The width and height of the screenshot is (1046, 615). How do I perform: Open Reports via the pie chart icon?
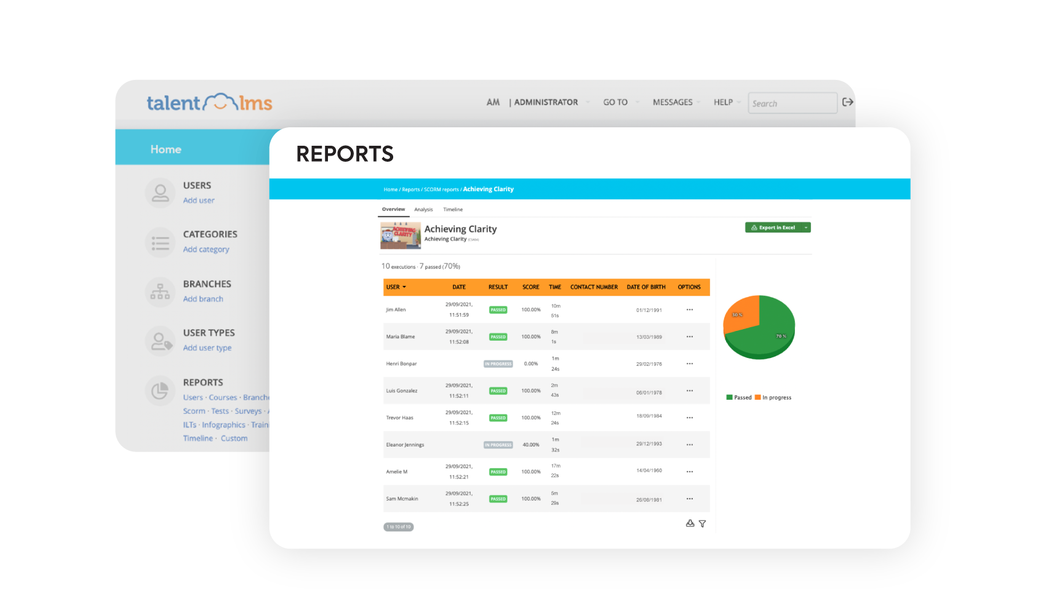[x=160, y=390]
